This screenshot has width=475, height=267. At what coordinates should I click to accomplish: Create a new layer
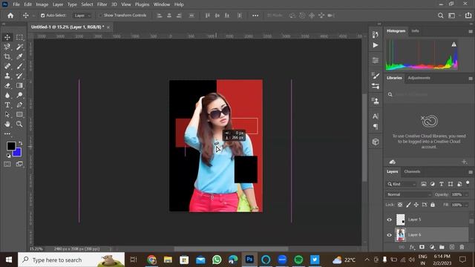point(452,247)
